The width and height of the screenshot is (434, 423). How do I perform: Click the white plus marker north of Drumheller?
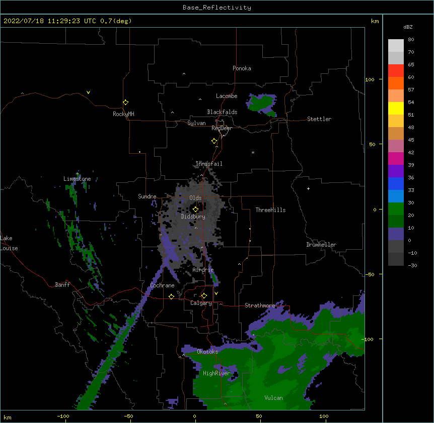(308, 188)
